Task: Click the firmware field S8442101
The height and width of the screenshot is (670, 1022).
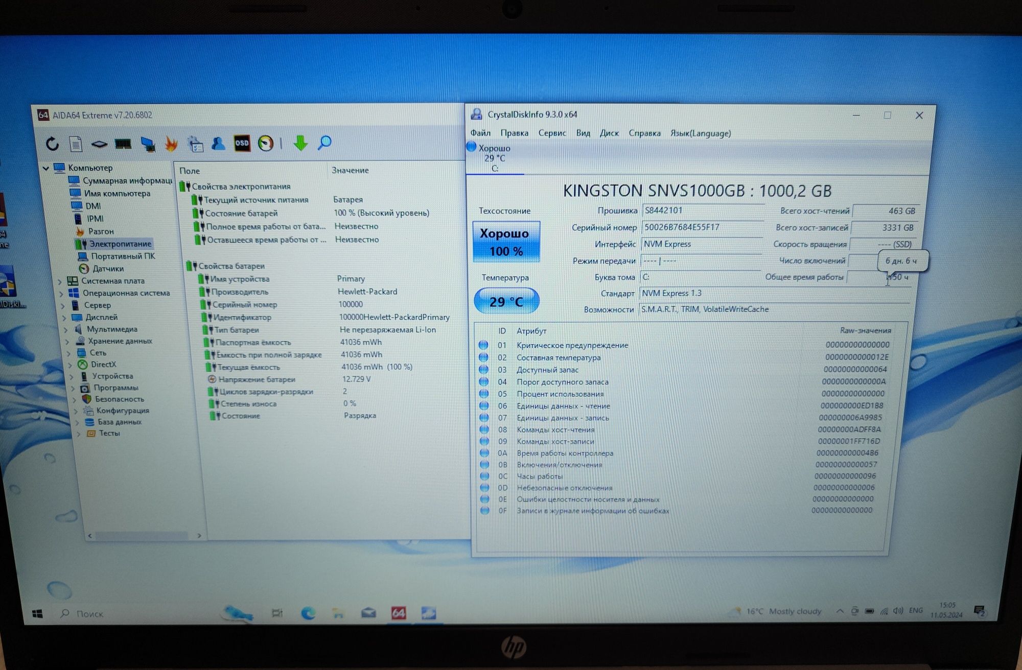Action: 703,210
